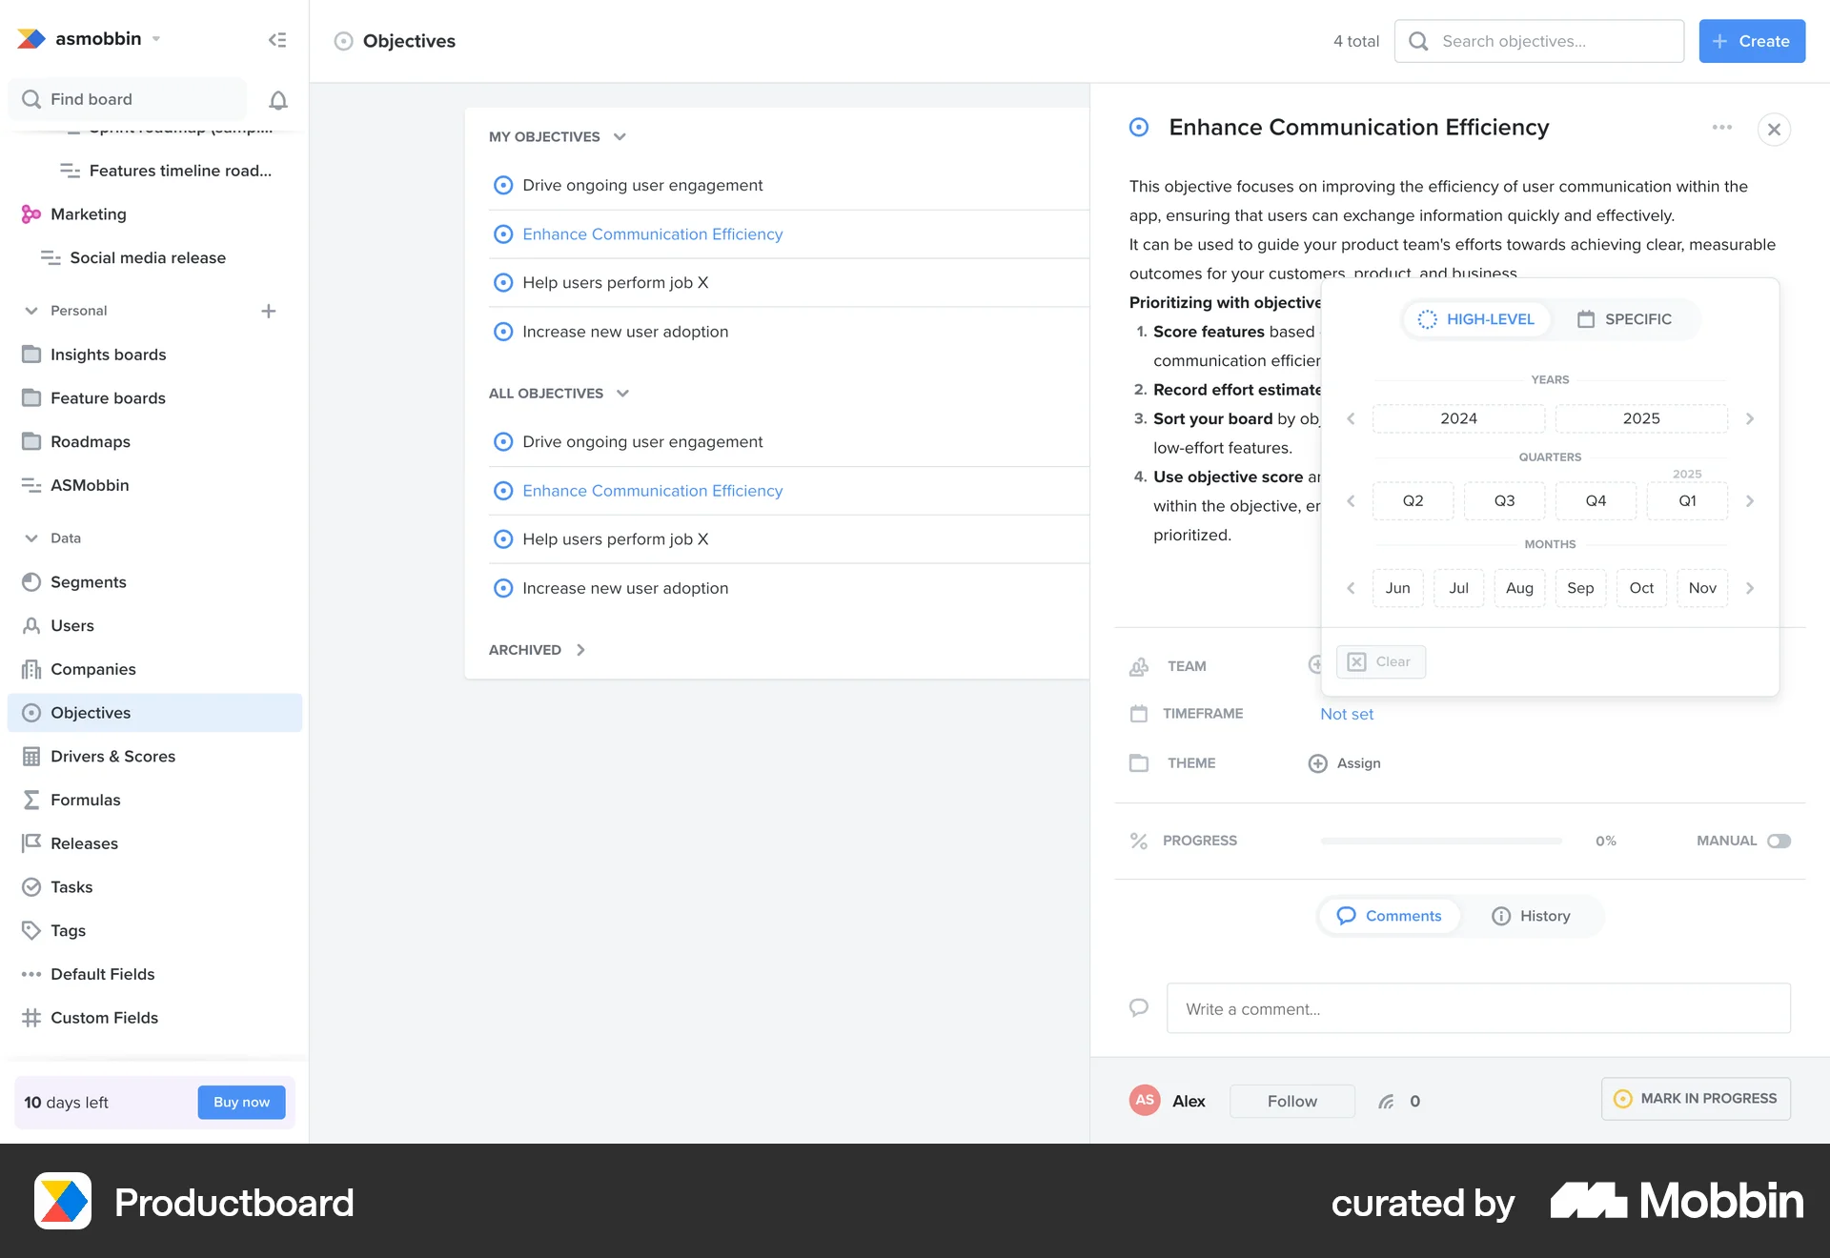Open the objective's three-dot options menu
Screen dimensions: 1830x1258
pyautogui.click(x=1721, y=128)
